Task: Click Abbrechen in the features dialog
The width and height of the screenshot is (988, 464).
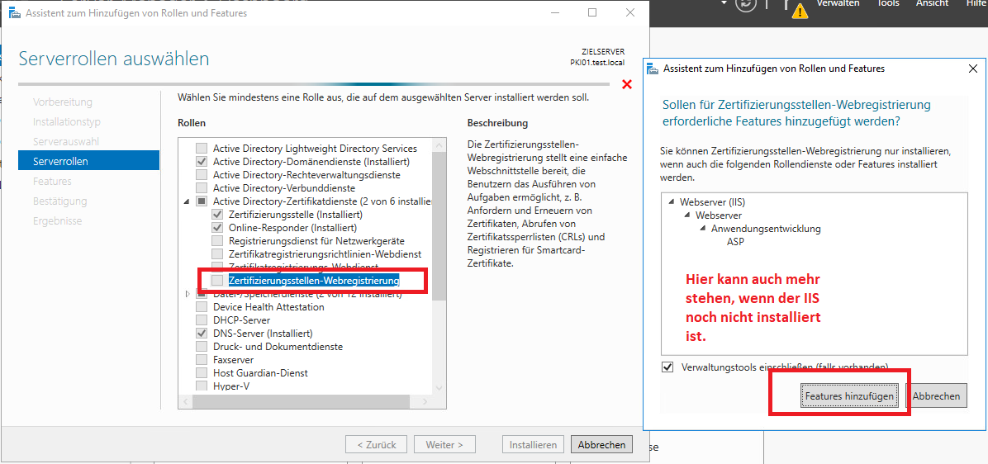Action: [936, 396]
